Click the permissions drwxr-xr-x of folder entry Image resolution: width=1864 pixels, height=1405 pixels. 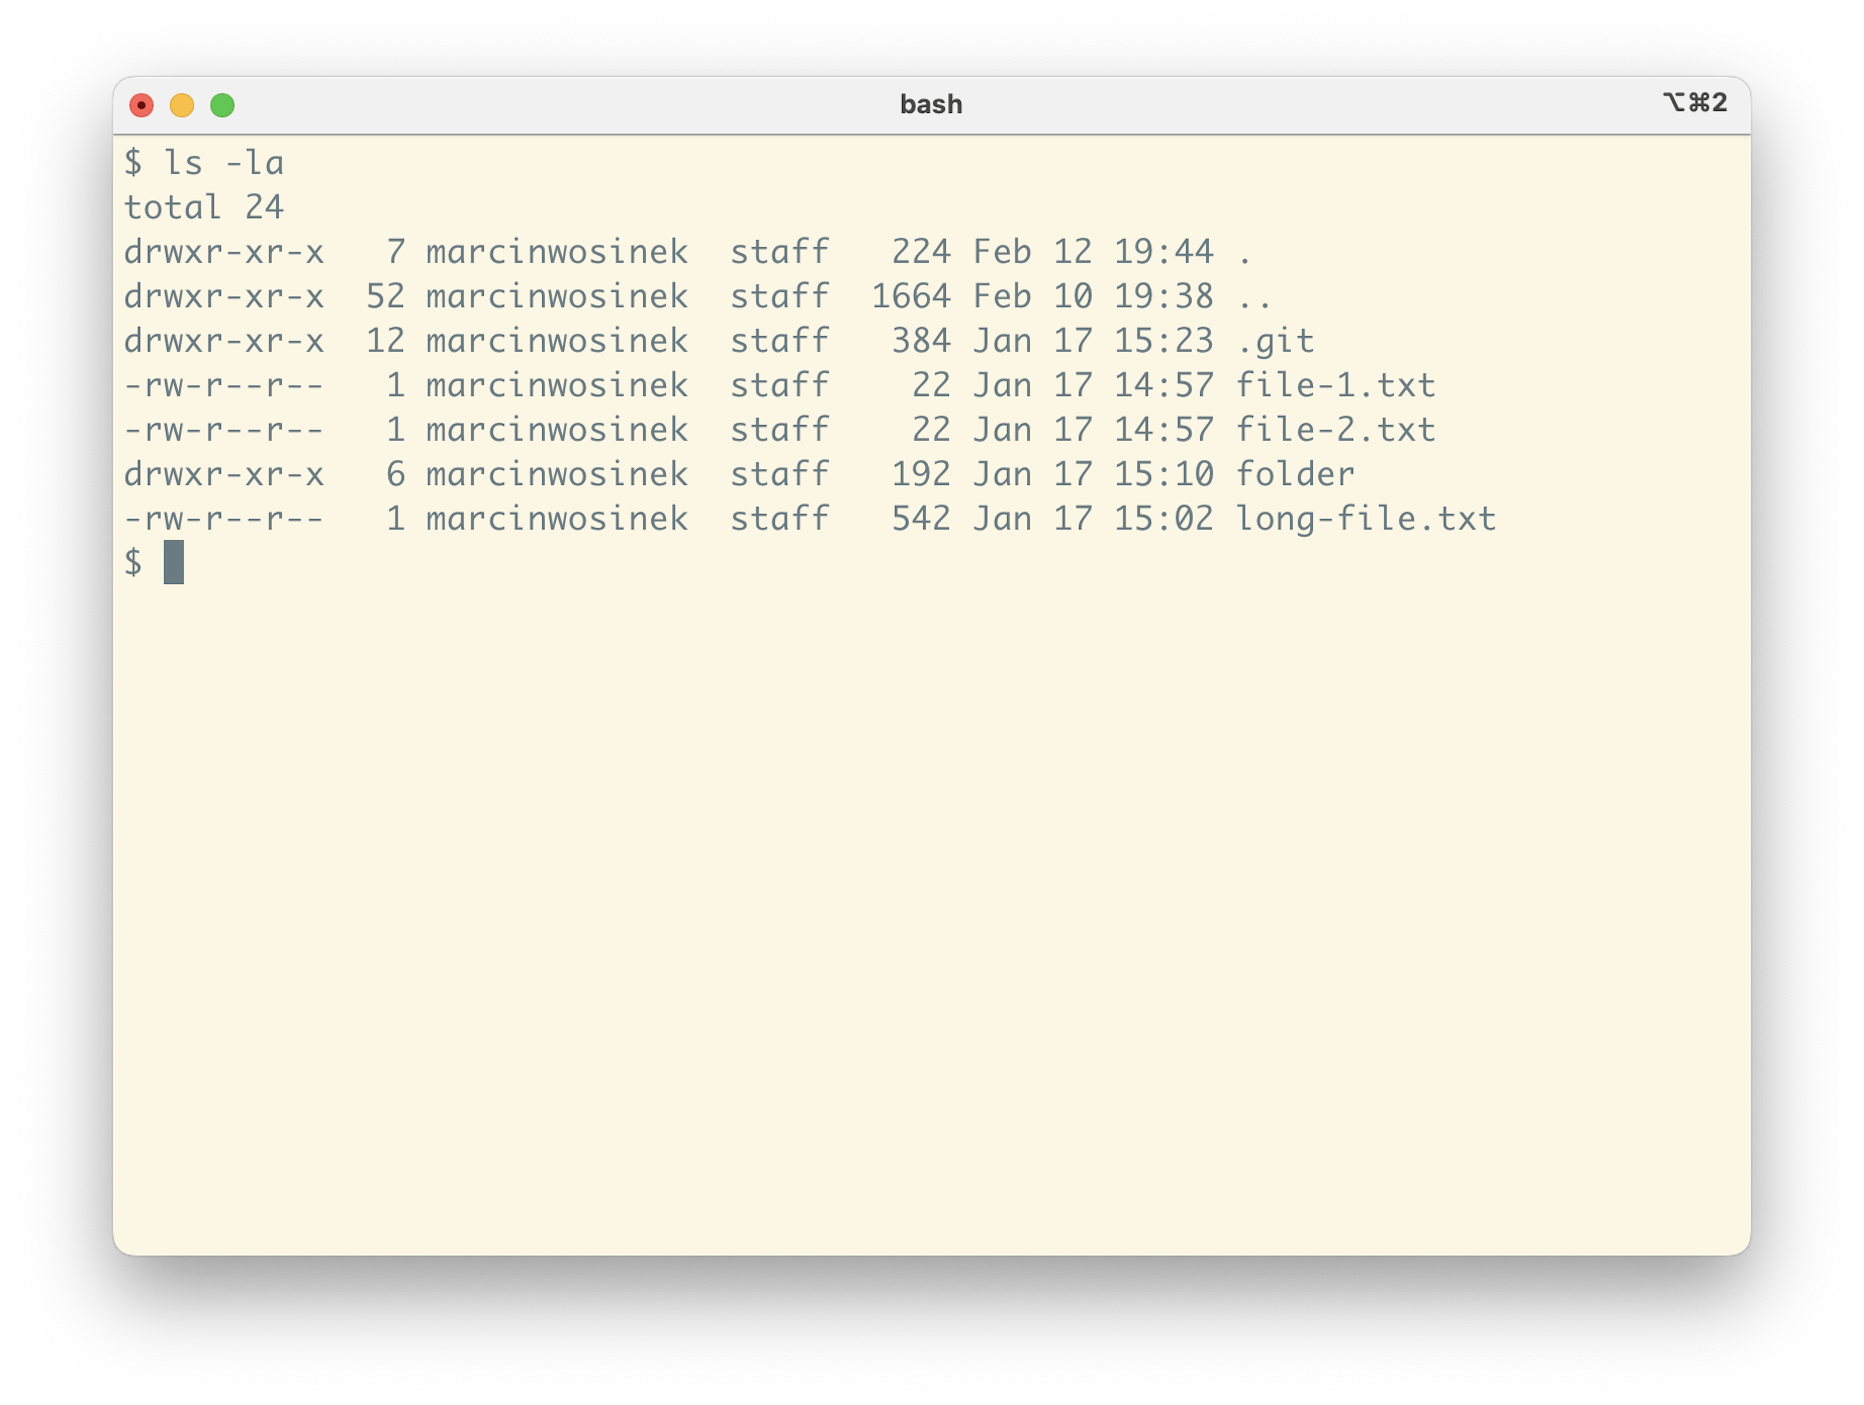click(x=224, y=473)
